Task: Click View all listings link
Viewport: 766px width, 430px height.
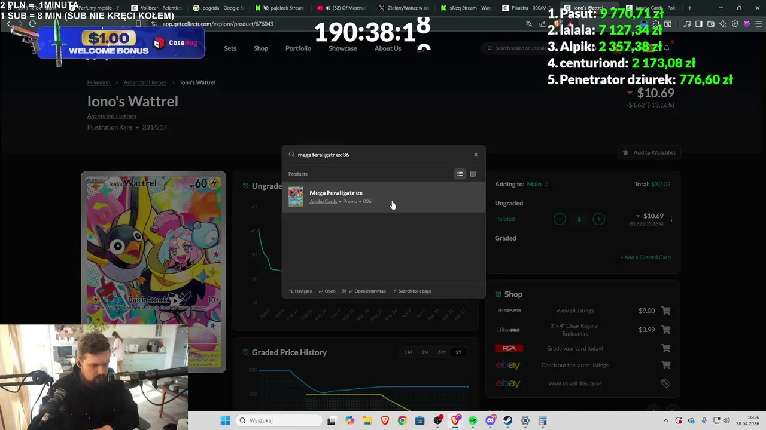Action: click(x=574, y=311)
